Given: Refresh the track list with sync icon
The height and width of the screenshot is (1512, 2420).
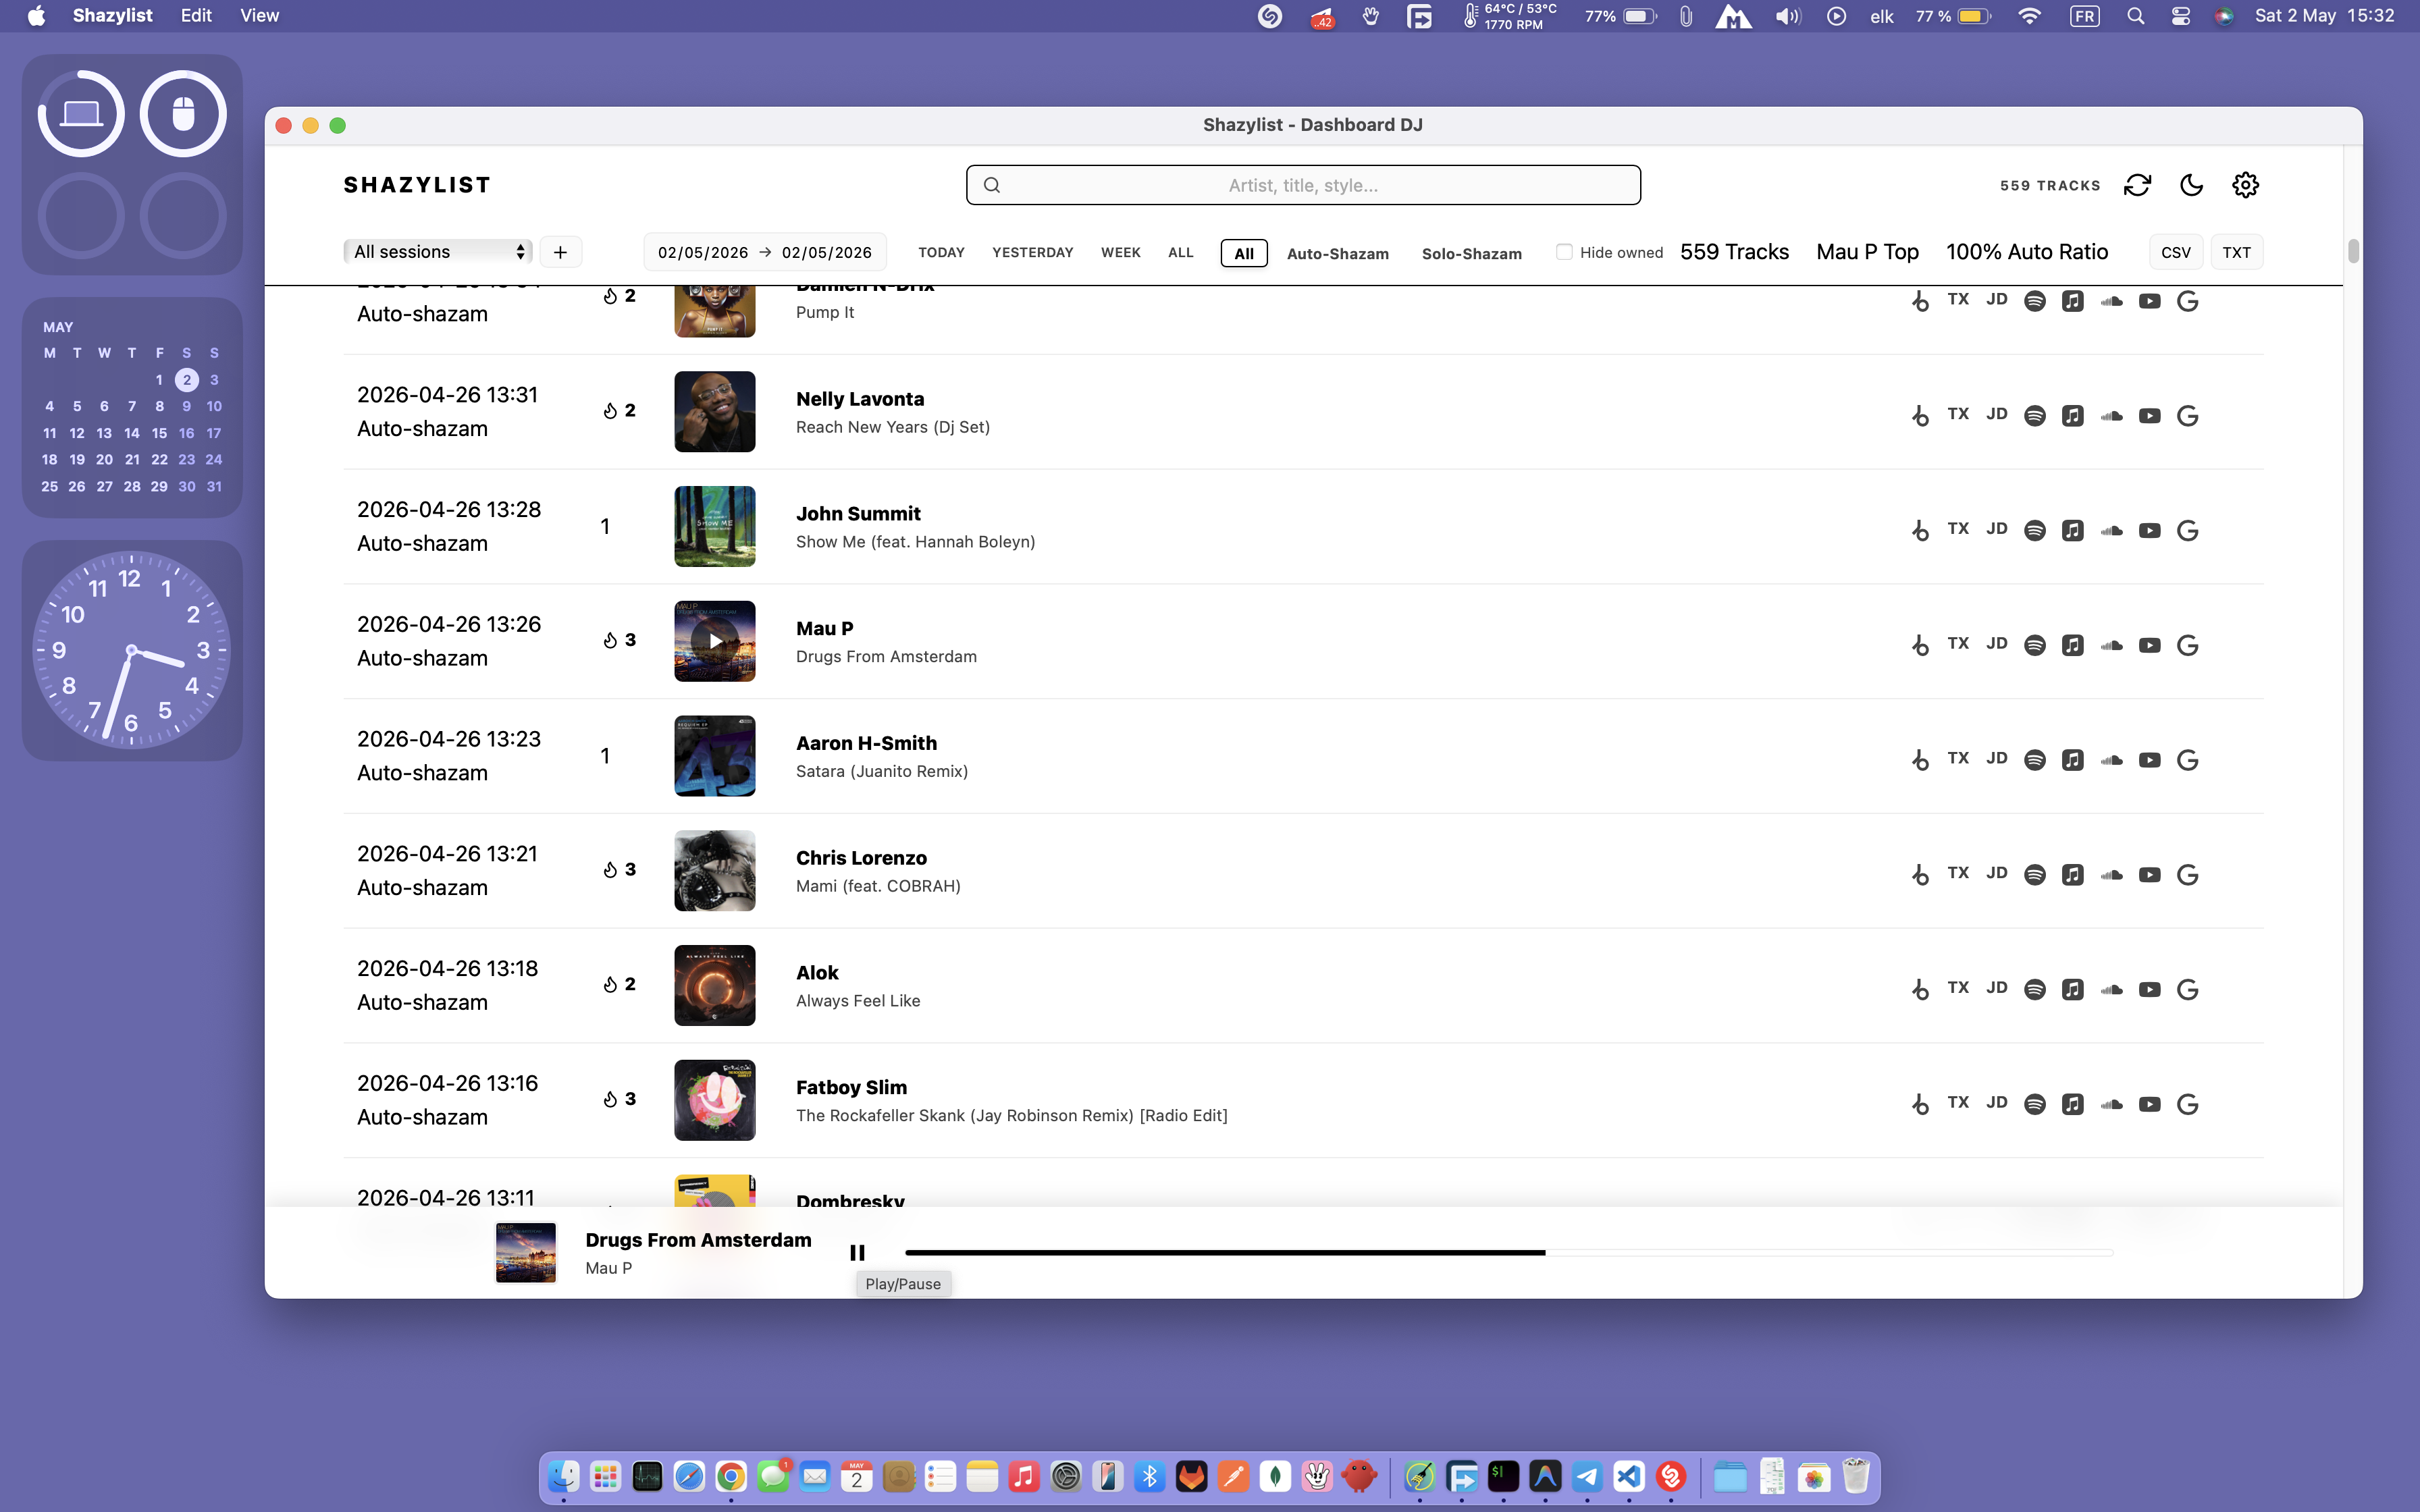Looking at the screenshot, I should (x=2137, y=185).
